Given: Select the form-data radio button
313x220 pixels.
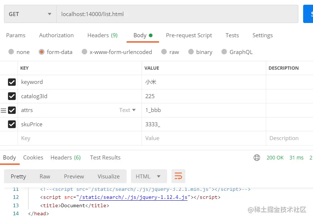Looking at the screenshot, I should [42, 52].
